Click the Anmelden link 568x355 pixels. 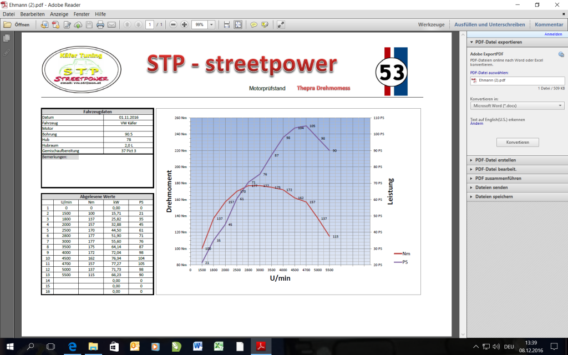point(553,34)
